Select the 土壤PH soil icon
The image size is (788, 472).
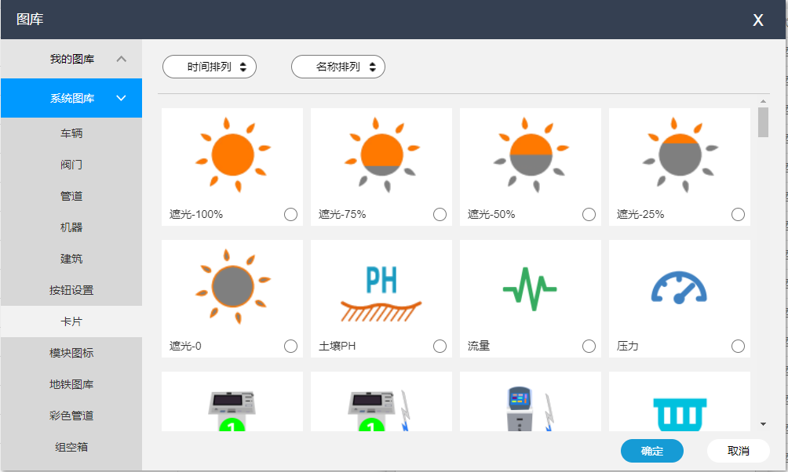(381, 285)
